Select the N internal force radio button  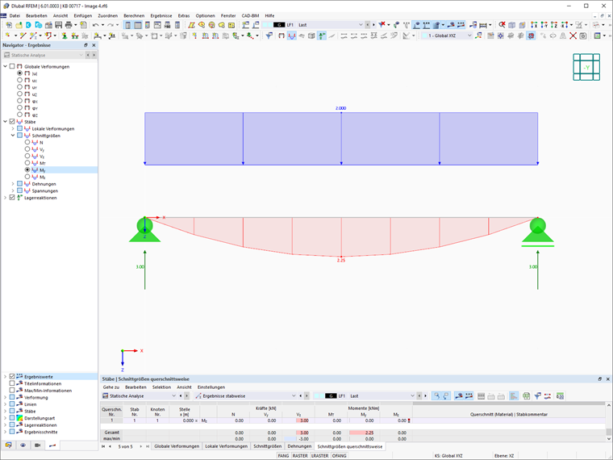point(27,142)
